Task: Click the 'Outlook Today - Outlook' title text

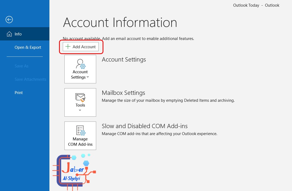Action: point(256,5)
